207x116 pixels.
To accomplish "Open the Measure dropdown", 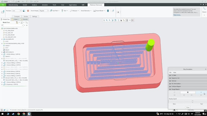I will point(74,11).
